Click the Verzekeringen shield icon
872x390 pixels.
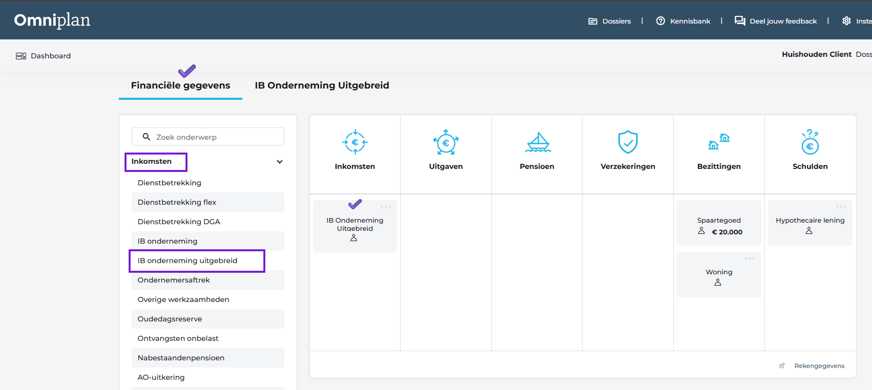click(628, 142)
